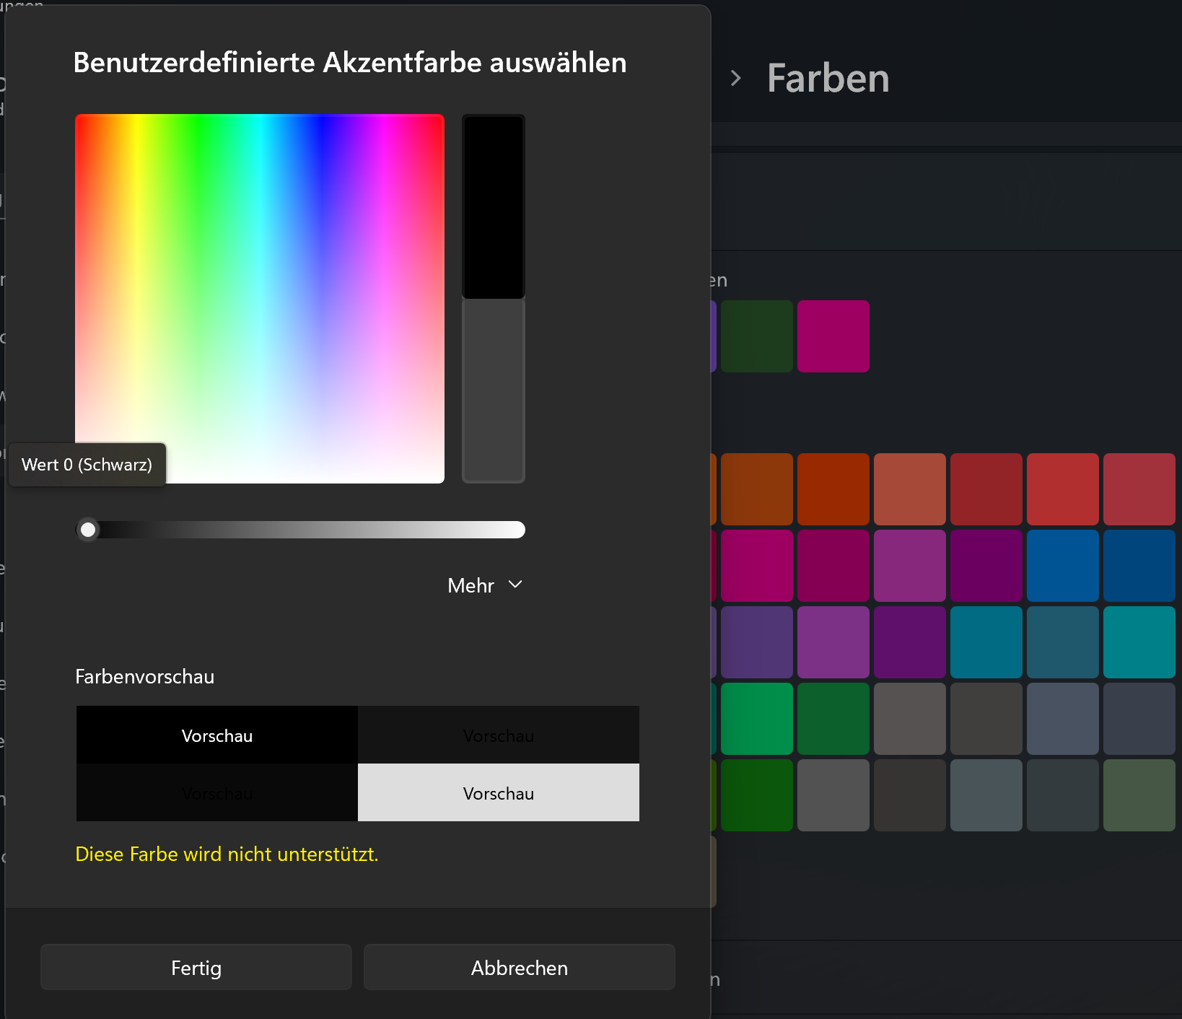1182x1019 pixels.
Task: Click the Fertig button to confirm
Action: point(196,967)
